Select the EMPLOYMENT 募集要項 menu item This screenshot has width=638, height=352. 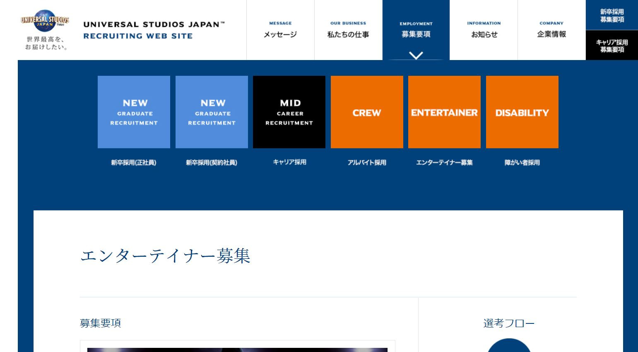(416, 30)
